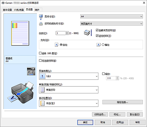Click the Stamp (印记...) button
This screenshot has height=127, width=147.
(117, 114)
